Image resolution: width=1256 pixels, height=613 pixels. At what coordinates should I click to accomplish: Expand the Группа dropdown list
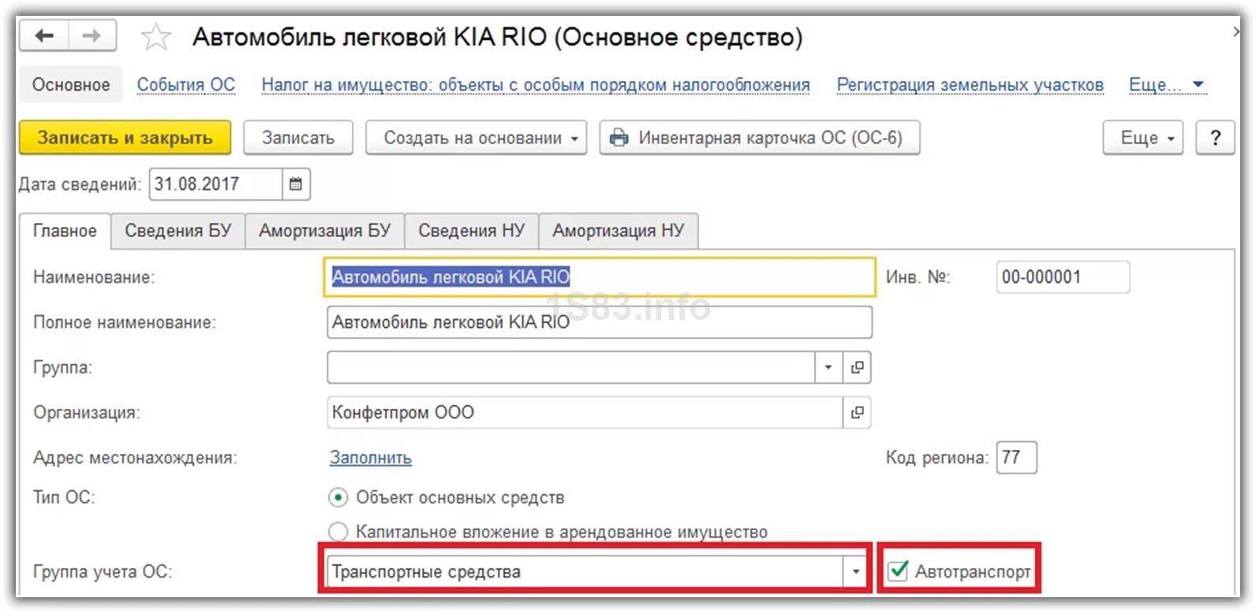tap(828, 367)
